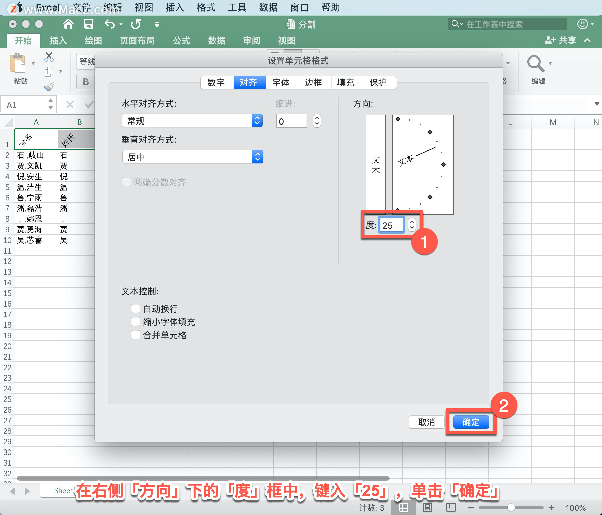Open the 帮助 menu in menu bar

tap(330, 7)
